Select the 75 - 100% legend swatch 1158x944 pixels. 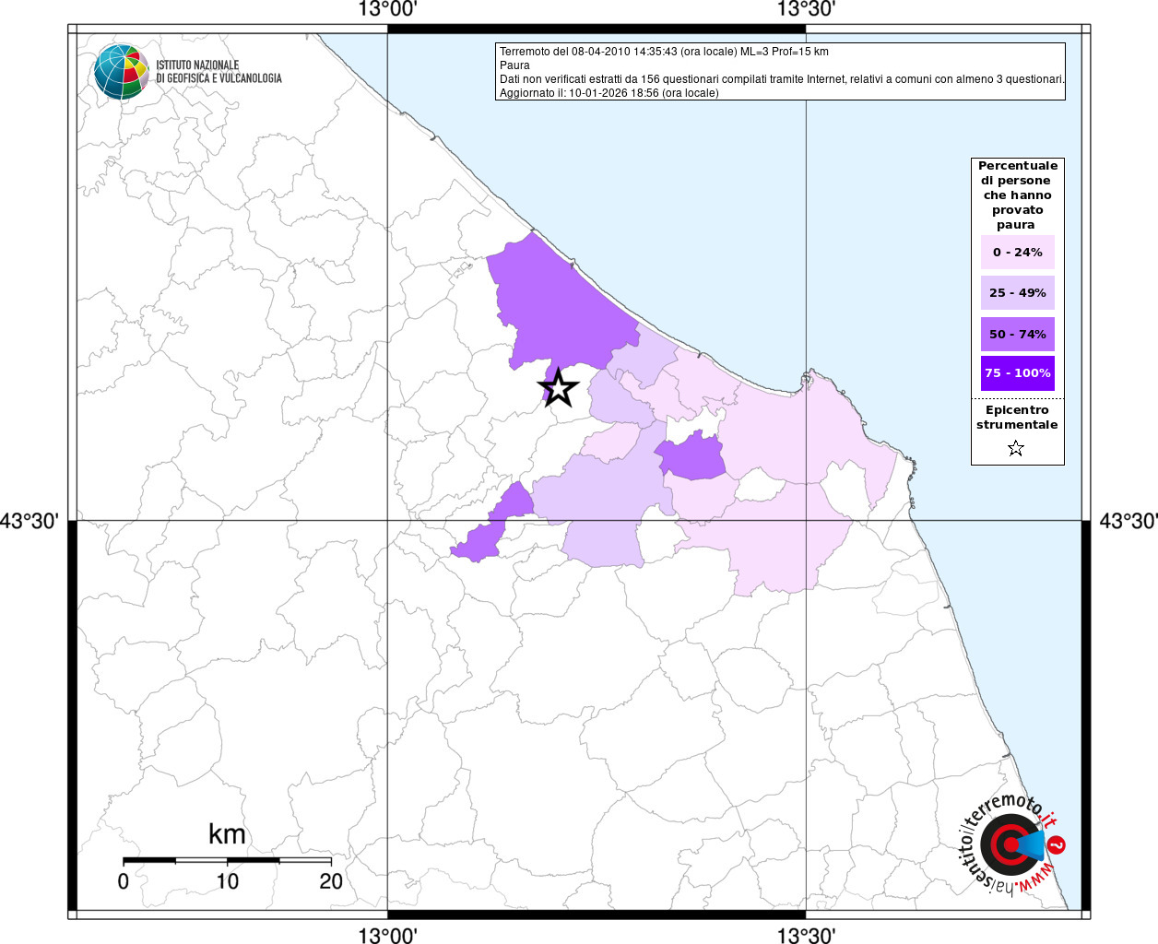coord(1017,373)
